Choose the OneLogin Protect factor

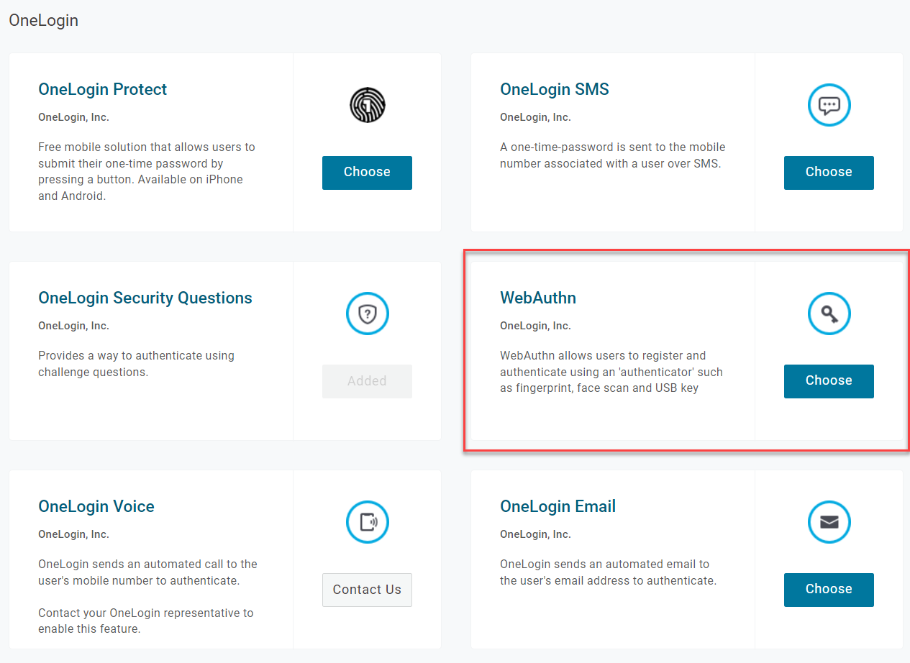point(367,173)
